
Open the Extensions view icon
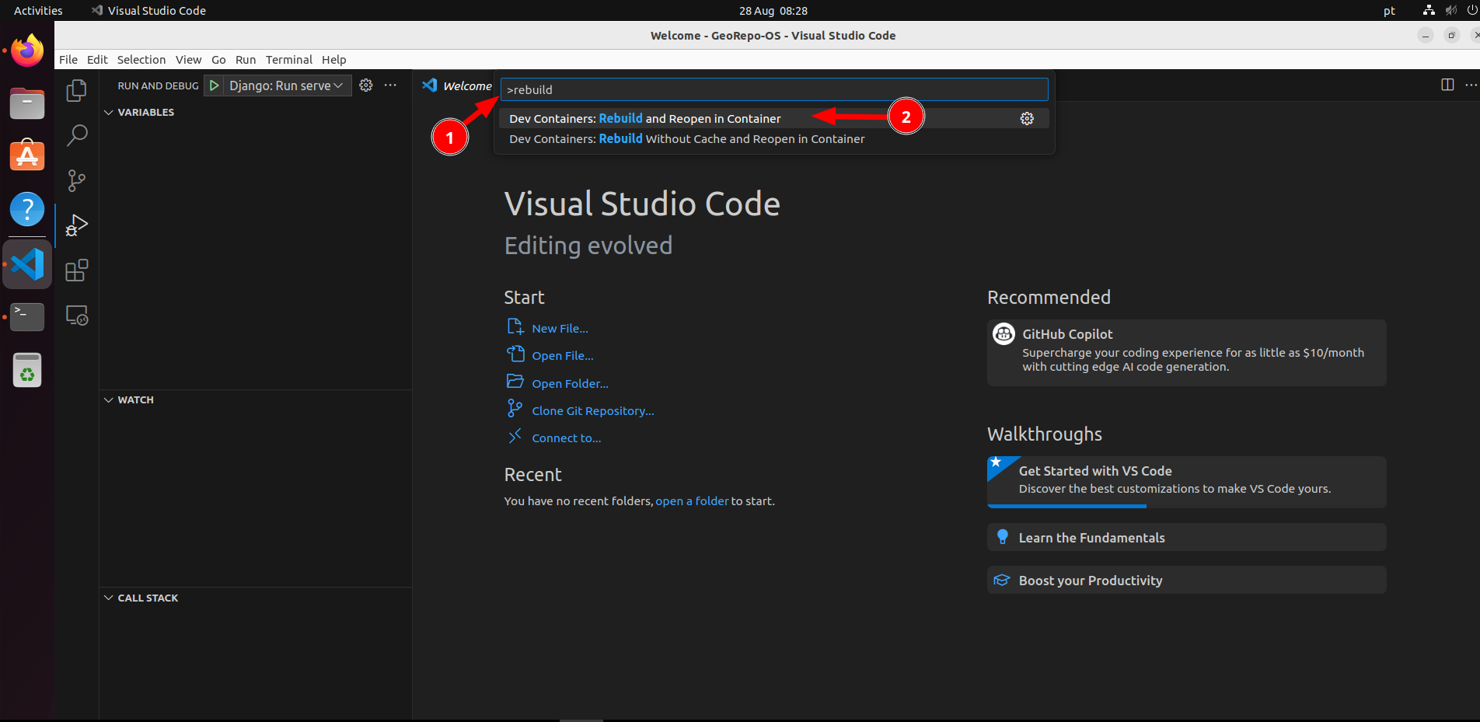tap(76, 270)
